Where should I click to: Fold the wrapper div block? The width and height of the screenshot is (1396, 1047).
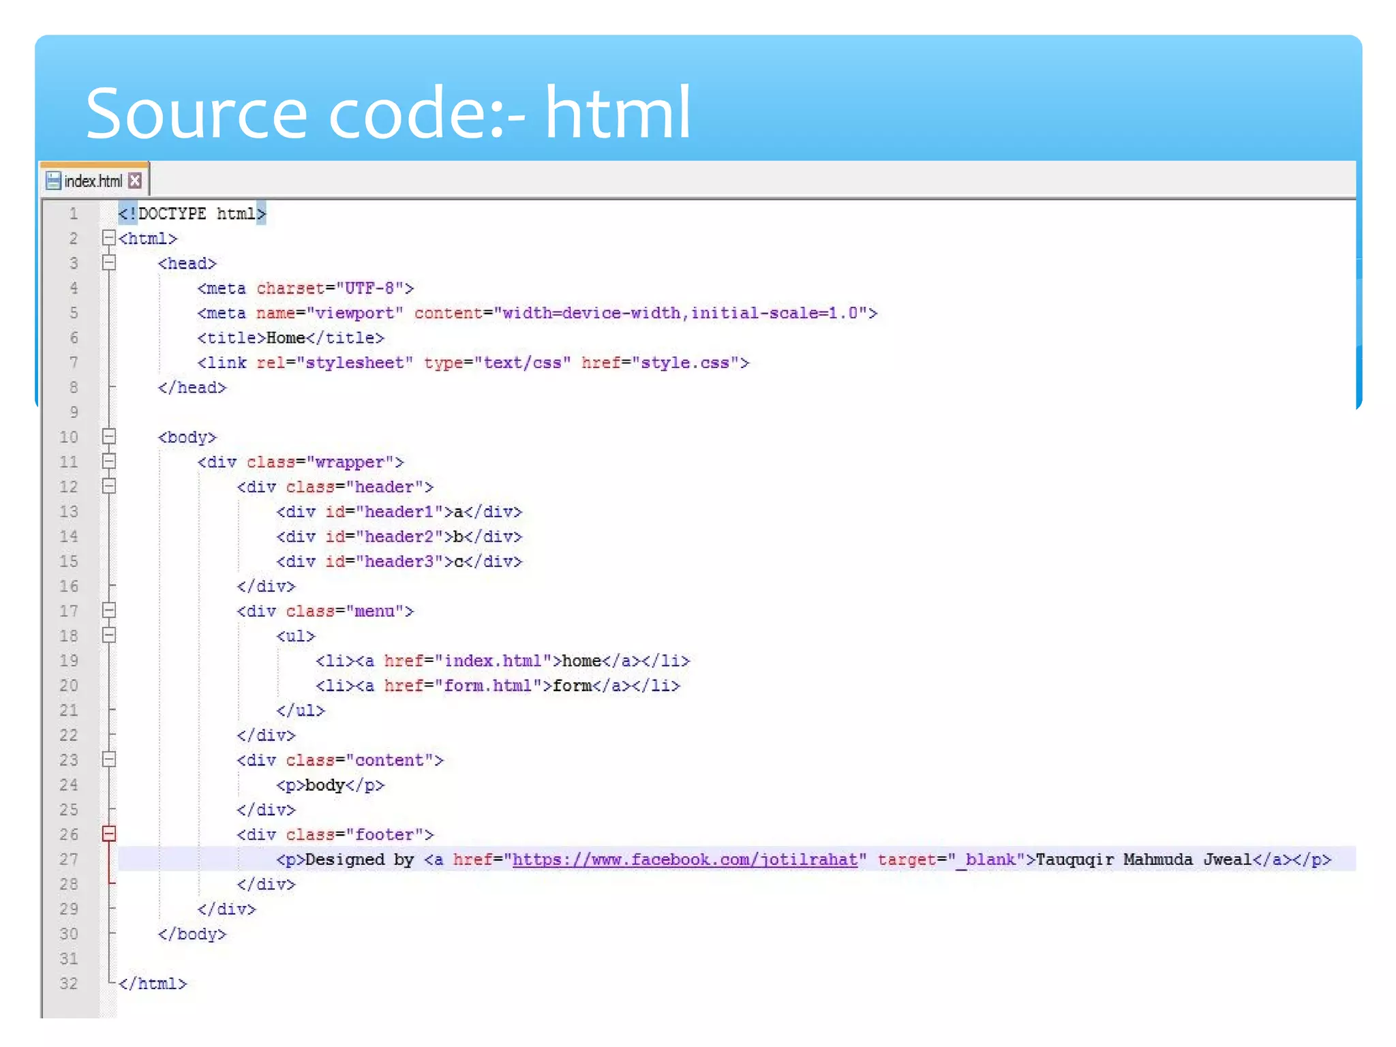tap(108, 461)
